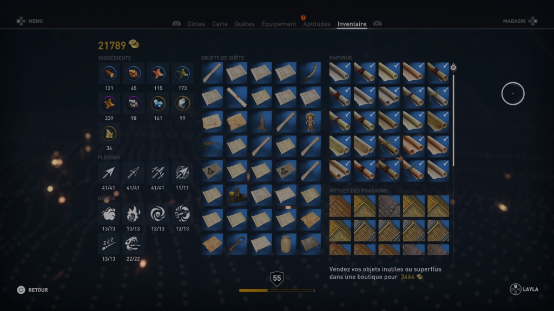Image resolution: width=554 pixels, height=311 pixels.
Task: Select the sleep dart tool icon
Action: pyautogui.click(x=109, y=244)
